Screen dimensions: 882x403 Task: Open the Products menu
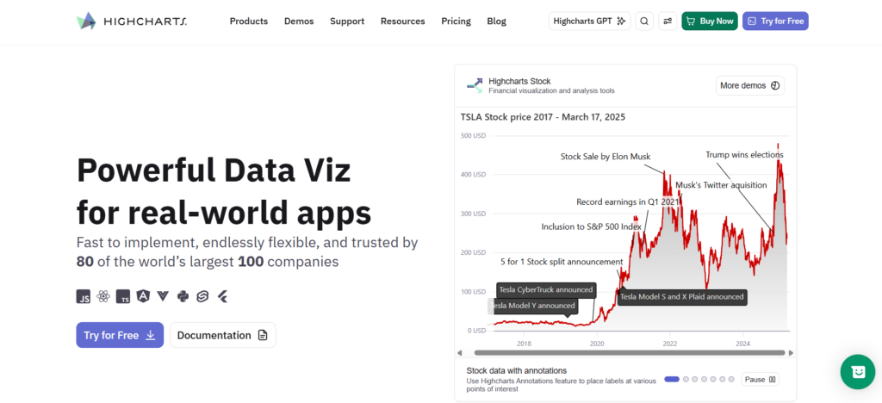click(x=249, y=22)
